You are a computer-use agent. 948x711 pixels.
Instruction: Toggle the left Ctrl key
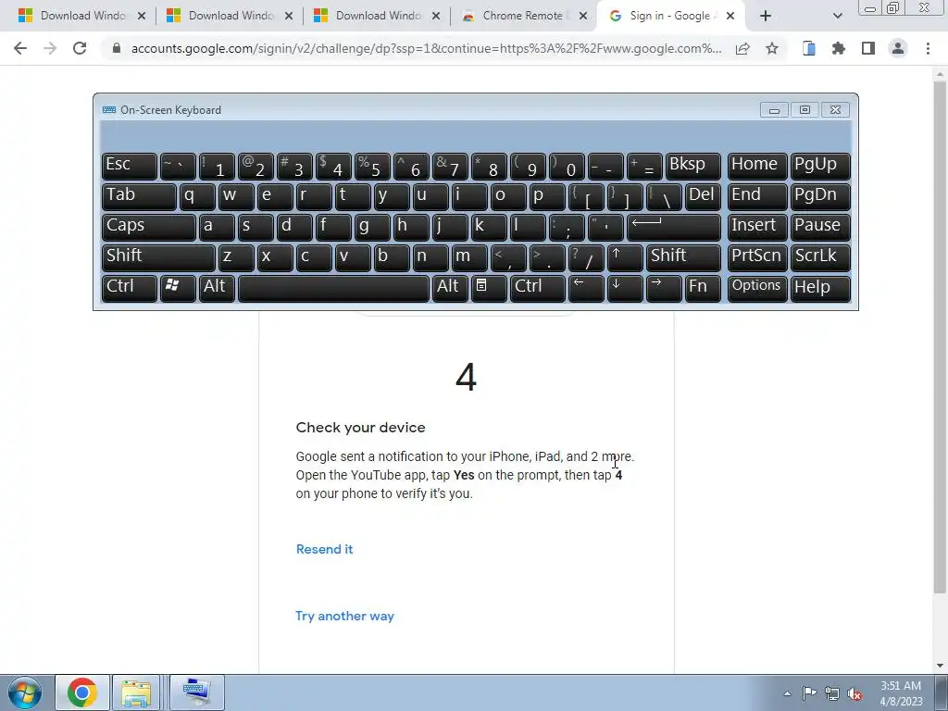[x=130, y=287]
